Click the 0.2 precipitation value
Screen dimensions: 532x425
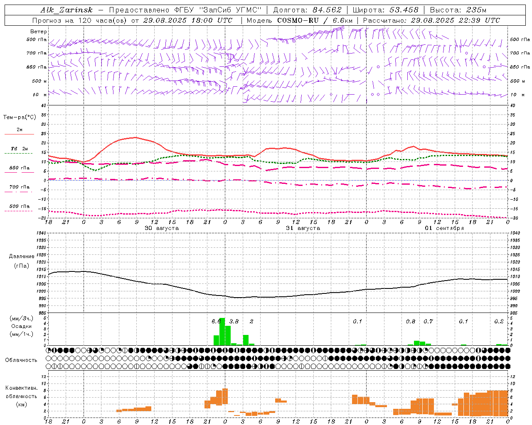[499, 321]
